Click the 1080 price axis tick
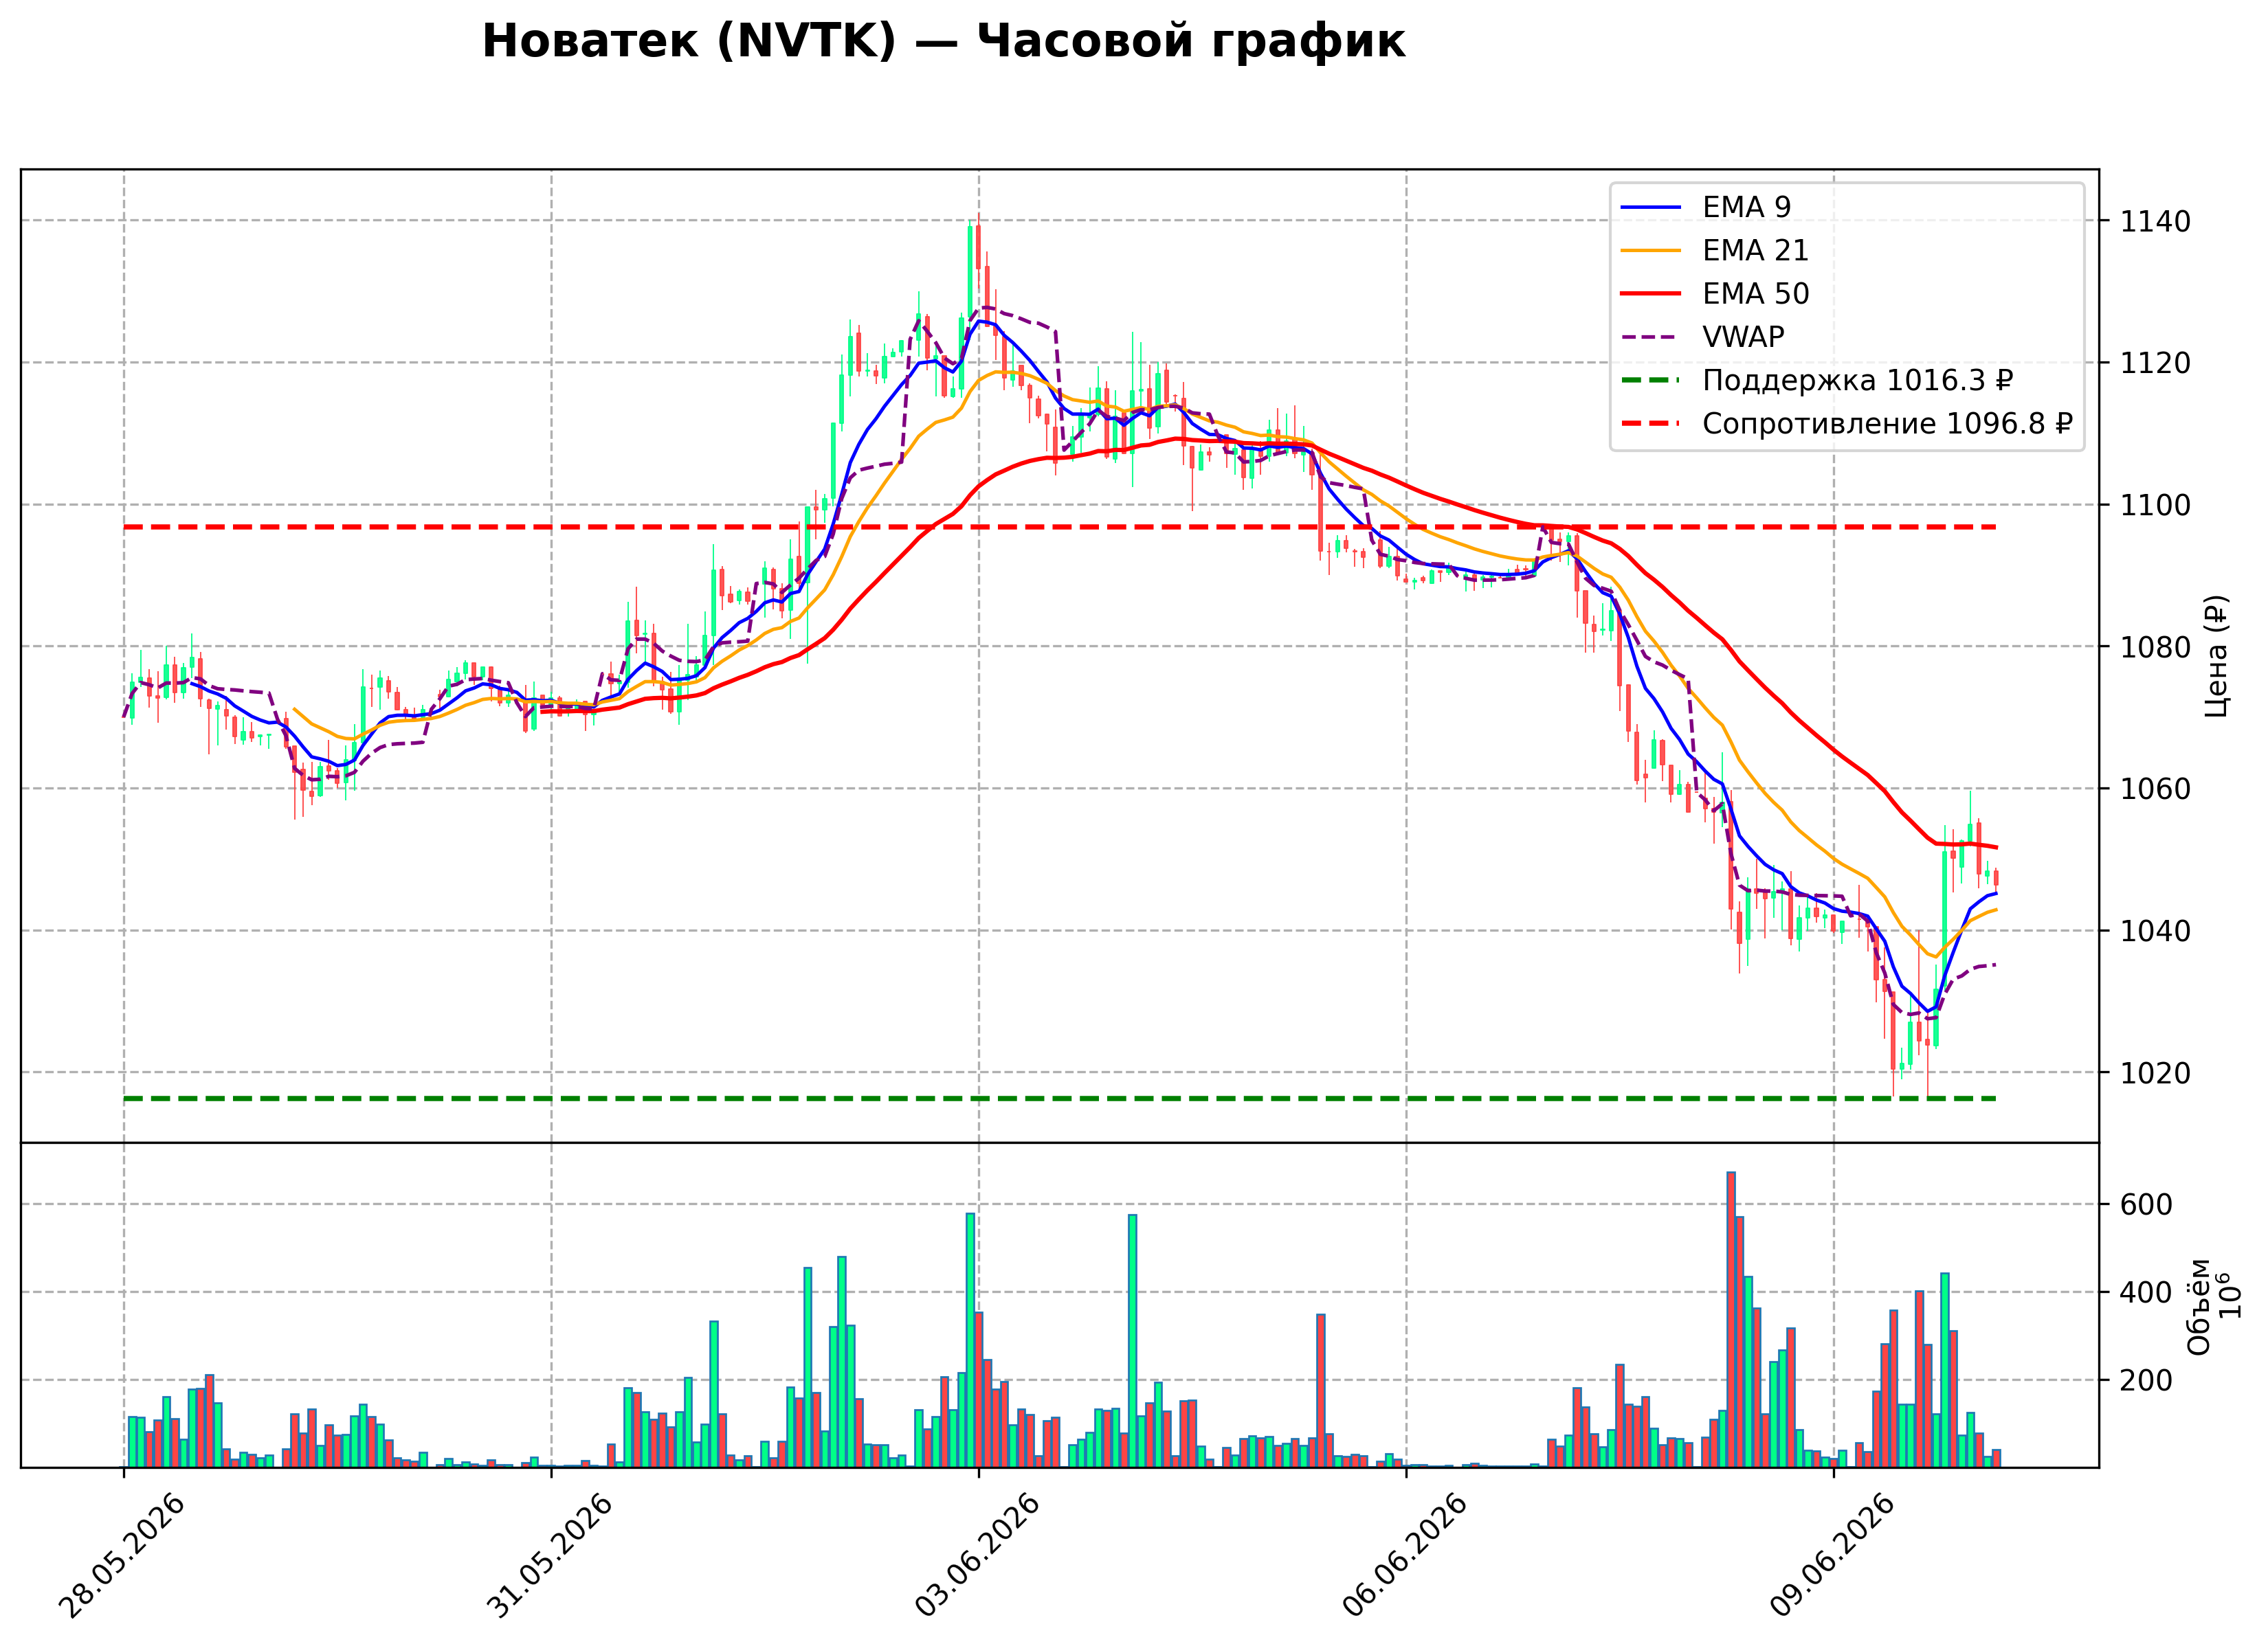This screenshot has height=1644, width=2268. pyautogui.click(x=2155, y=646)
